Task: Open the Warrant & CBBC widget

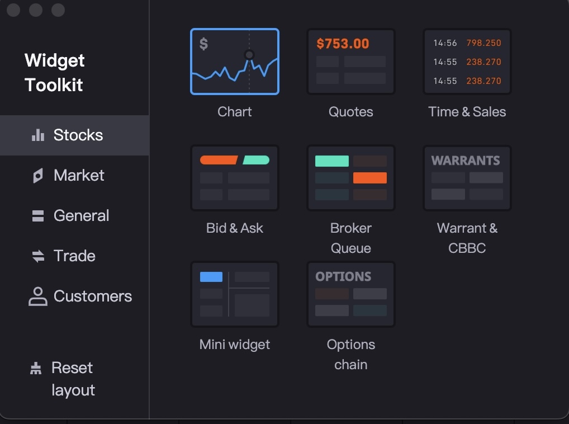Action: [x=467, y=178]
